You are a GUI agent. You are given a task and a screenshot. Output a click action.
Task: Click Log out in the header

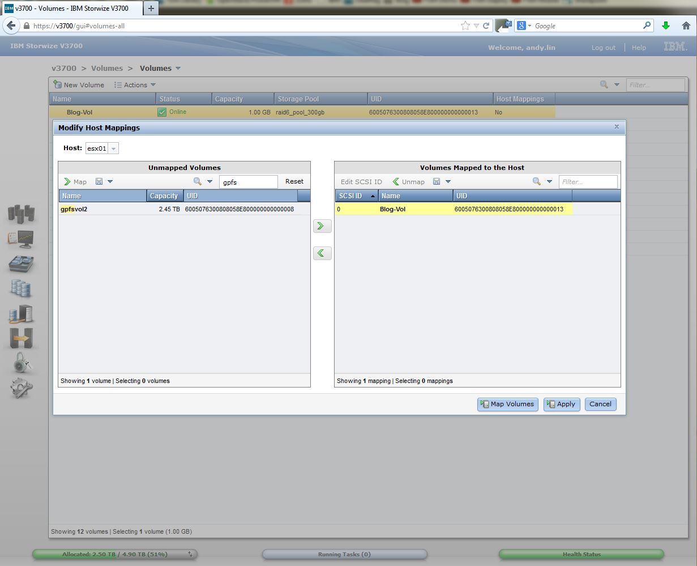click(x=604, y=48)
